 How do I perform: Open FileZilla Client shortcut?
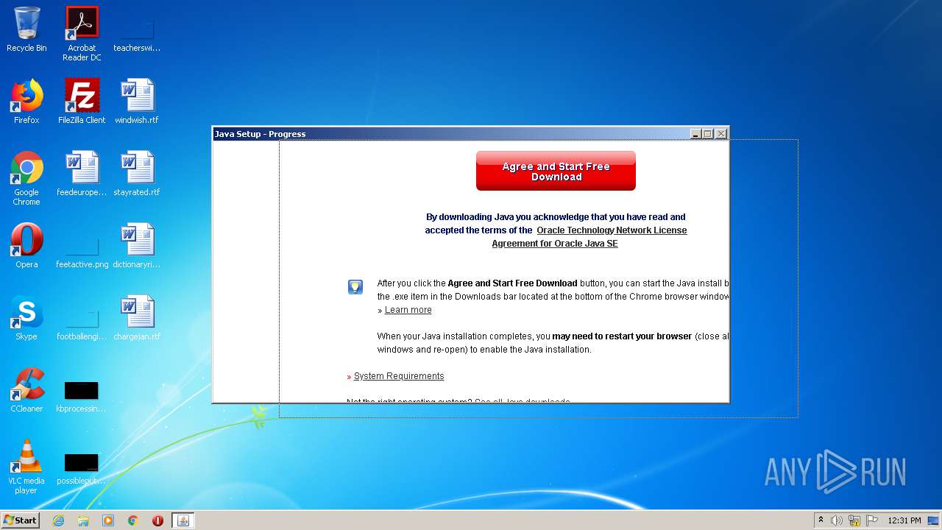(82, 102)
